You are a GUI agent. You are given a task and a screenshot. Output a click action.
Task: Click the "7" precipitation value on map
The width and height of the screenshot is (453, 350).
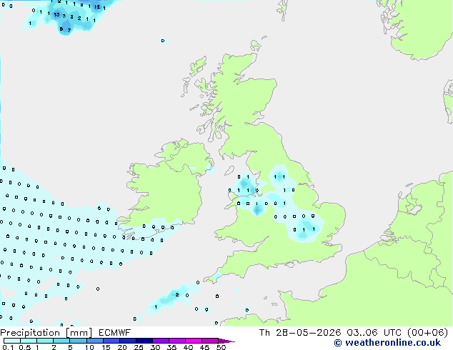click(x=69, y=30)
